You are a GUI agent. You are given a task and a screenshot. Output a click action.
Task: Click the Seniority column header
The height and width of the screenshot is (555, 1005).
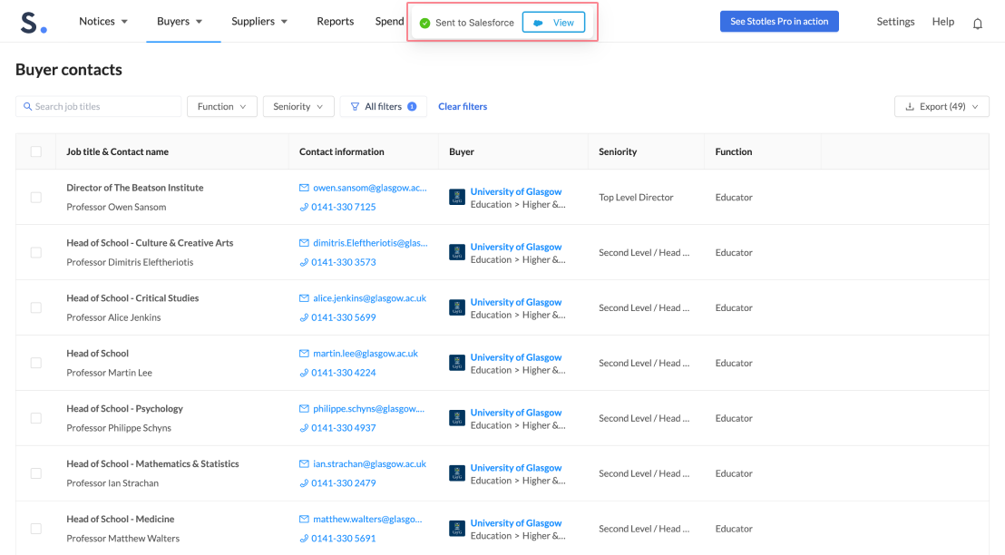[x=618, y=151]
